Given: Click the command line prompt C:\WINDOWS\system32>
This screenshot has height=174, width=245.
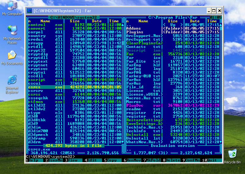Looking at the screenshot, I should (x=50, y=156).
